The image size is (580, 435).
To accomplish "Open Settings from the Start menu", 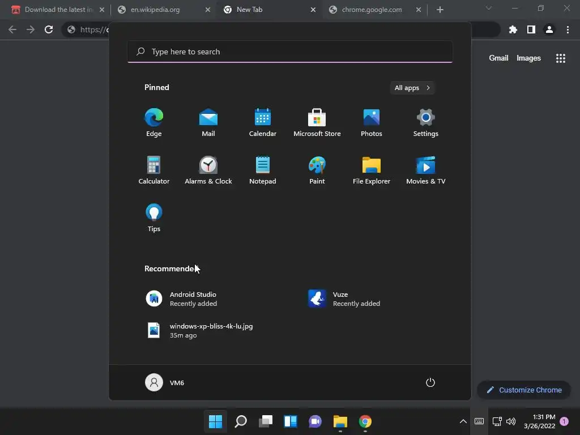I will click(426, 123).
